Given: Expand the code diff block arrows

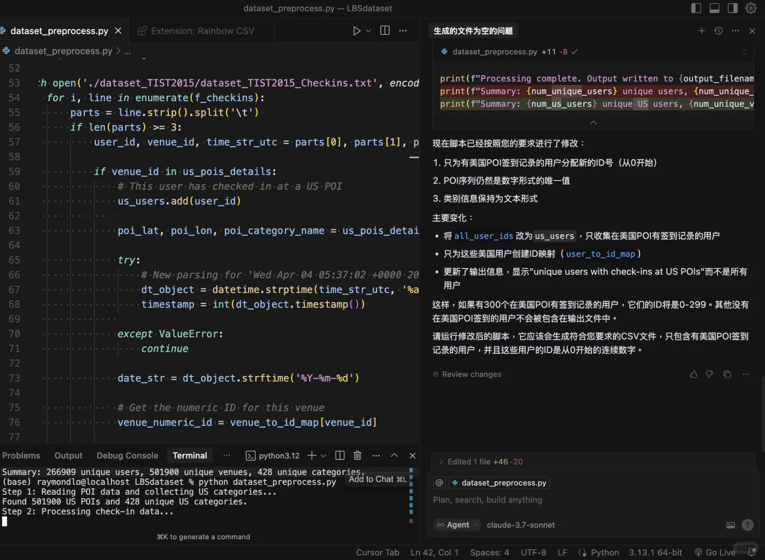Looking at the screenshot, I should (x=744, y=52).
